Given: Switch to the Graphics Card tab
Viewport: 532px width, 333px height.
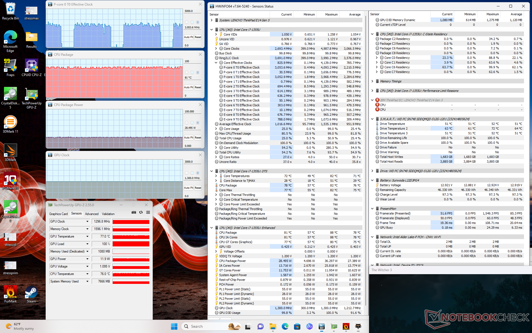Looking at the screenshot, I should [58, 214].
